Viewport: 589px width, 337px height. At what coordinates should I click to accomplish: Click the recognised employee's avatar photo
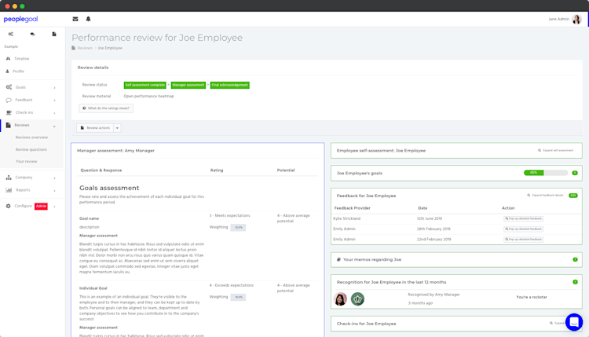point(340,299)
